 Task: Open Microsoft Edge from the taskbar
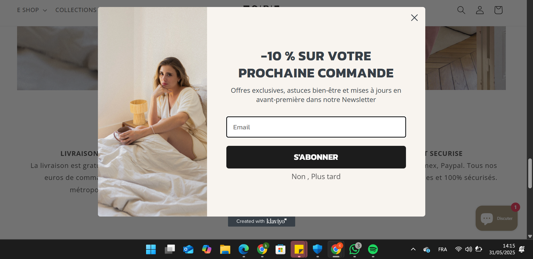243,249
